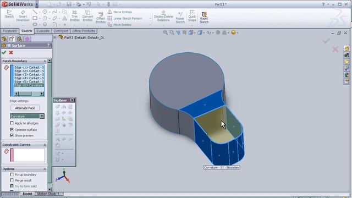Pick the Arc sketch tool
This screenshot has width=352, height=198.
(x=45, y=18)
